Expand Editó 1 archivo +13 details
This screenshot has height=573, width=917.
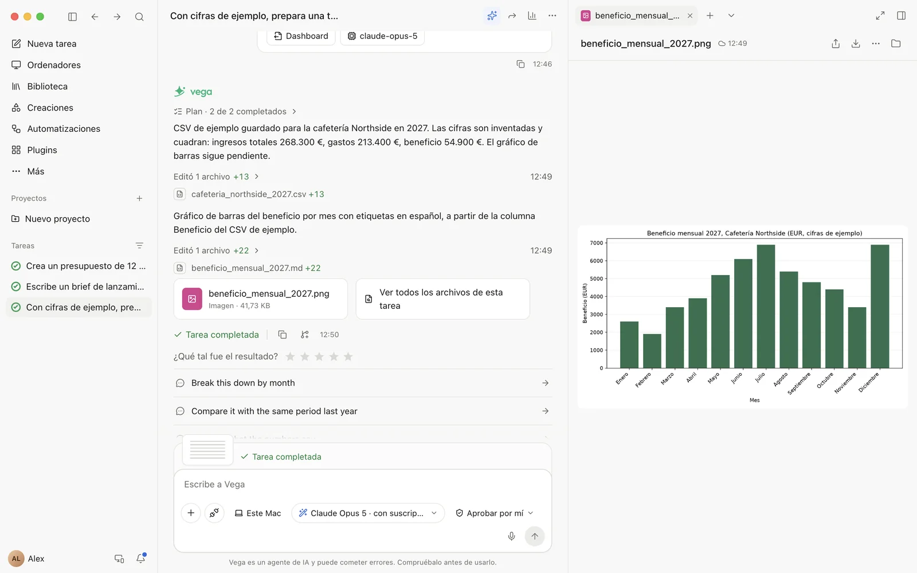click(x=216, y=176)
